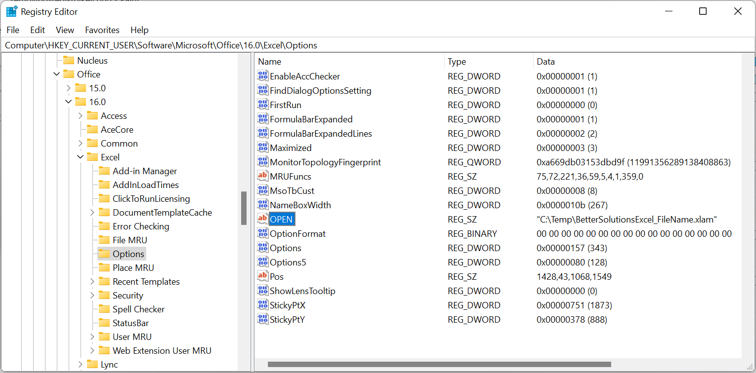Click REG_QWORD type cell

pyautogui.click(x=474, y=162)
